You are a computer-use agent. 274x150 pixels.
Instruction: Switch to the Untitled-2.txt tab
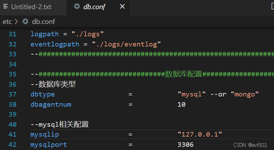click(x=31, y=7)
